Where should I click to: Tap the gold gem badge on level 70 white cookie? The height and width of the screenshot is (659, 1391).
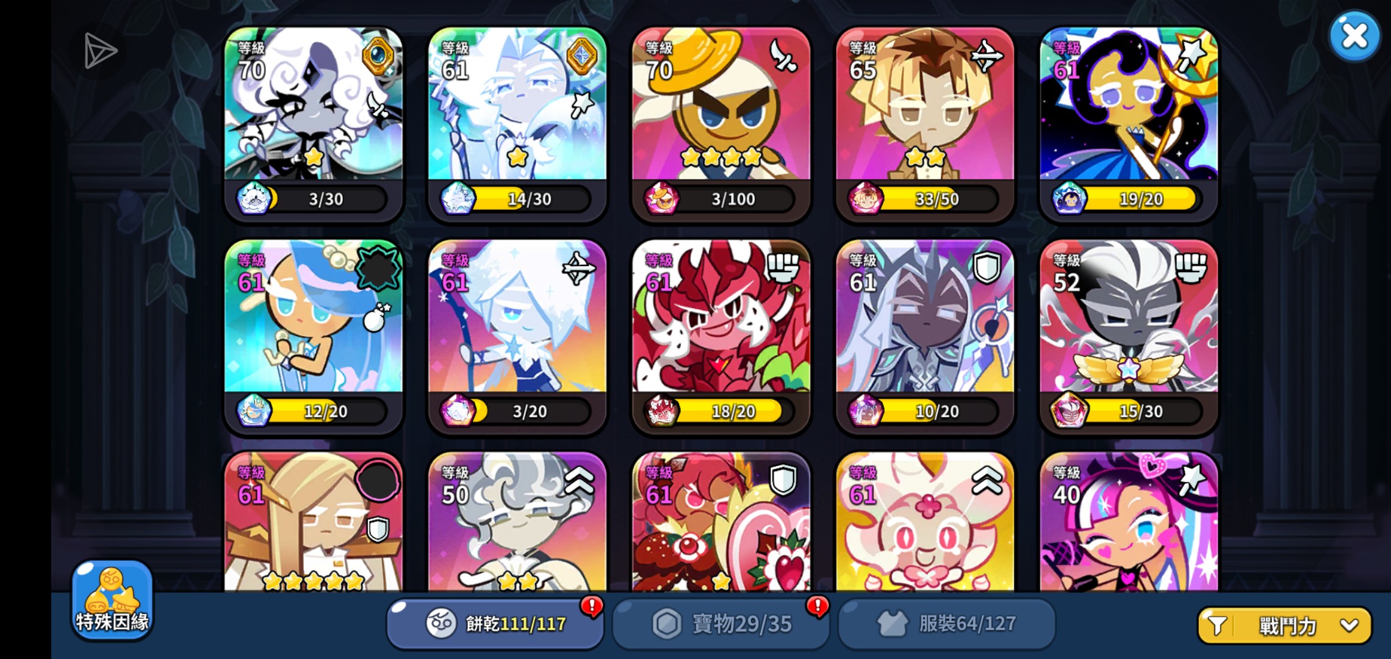pyautogui.click(x=379, y=56)
